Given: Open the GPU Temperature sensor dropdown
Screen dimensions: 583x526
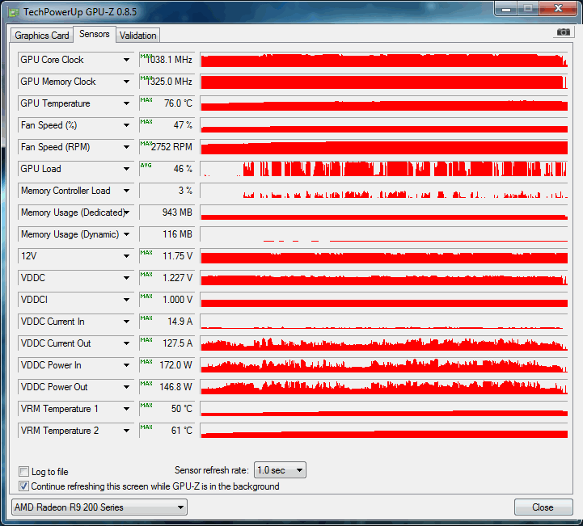Looking at the screenshot, I should point(126,103).
